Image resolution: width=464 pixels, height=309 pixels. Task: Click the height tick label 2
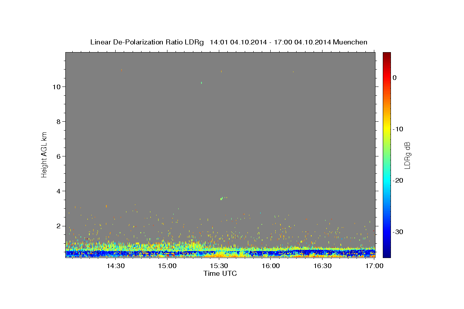(58, 226)
